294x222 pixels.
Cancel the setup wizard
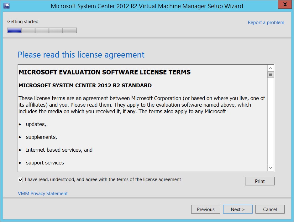270,209
